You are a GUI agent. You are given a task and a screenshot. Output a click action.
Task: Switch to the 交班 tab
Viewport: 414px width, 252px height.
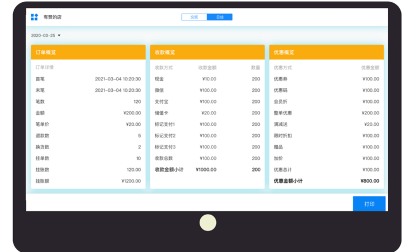tap(195, 17)
